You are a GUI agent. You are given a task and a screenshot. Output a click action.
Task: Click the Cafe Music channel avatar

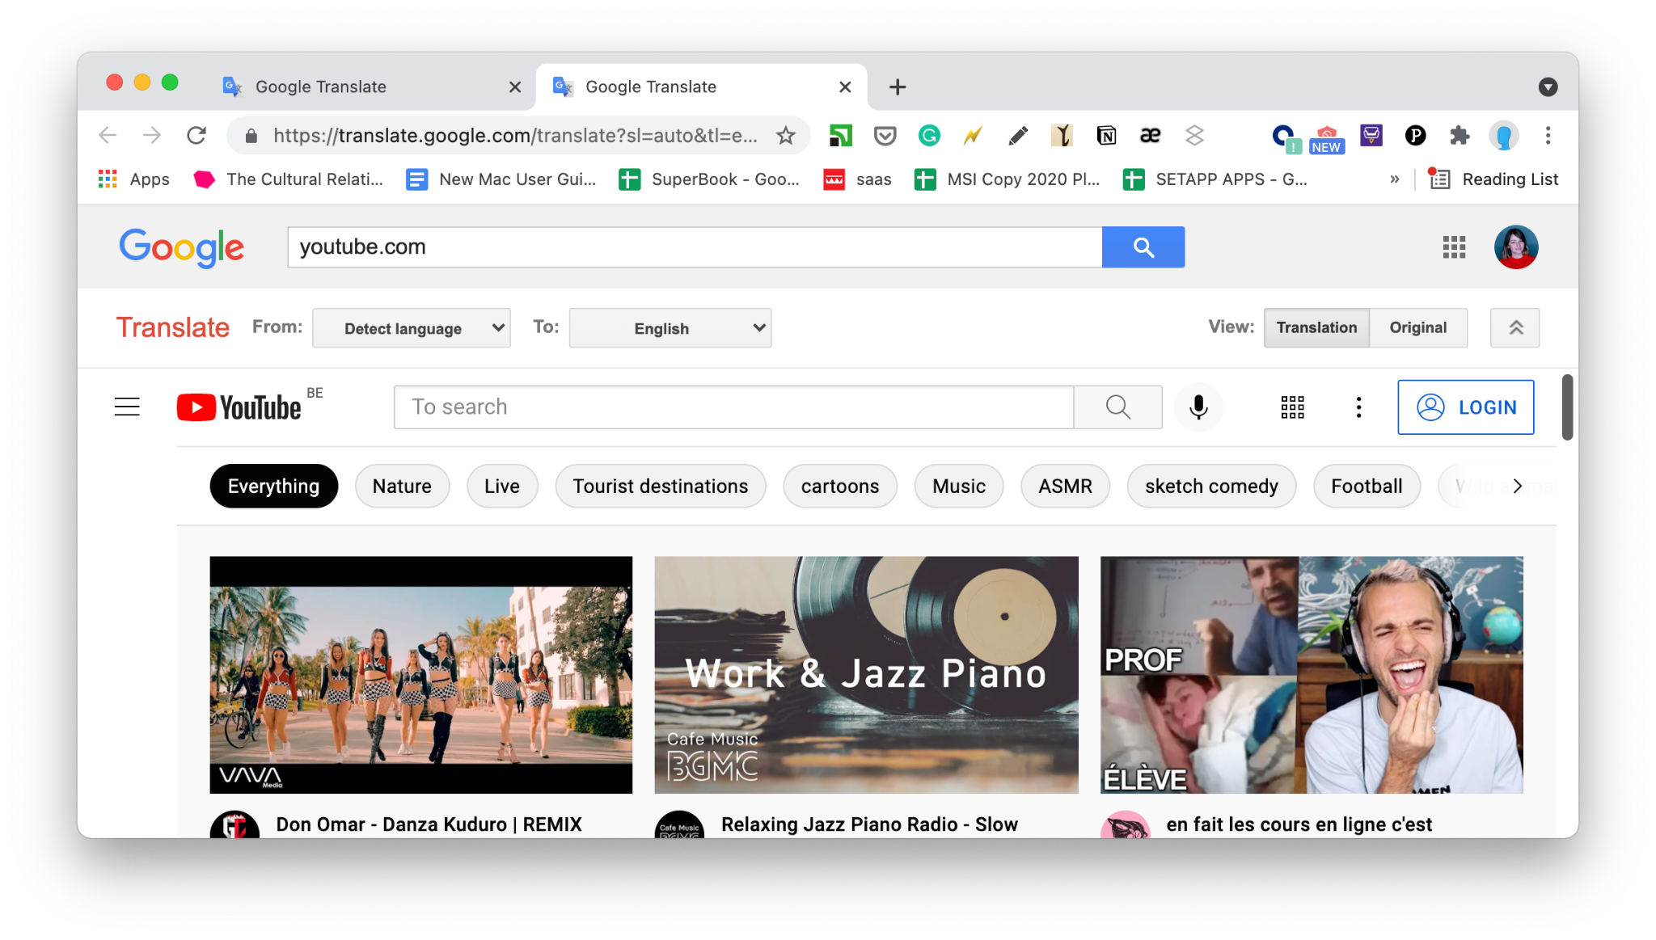pyautogui.click(x=679, y=824)
